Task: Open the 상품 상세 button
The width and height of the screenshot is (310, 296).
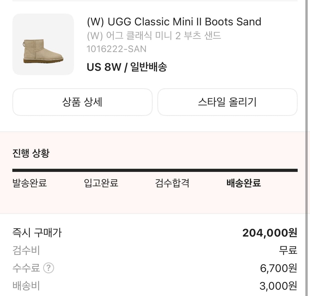Action: point(82,102)
